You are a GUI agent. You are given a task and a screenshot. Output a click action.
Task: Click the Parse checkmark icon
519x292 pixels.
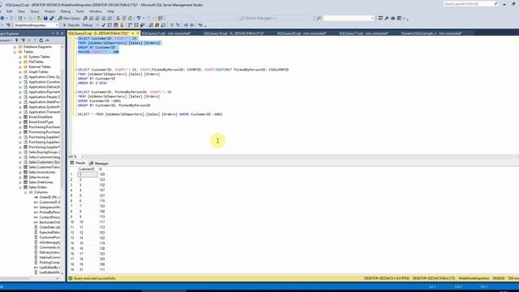(104, 25)
